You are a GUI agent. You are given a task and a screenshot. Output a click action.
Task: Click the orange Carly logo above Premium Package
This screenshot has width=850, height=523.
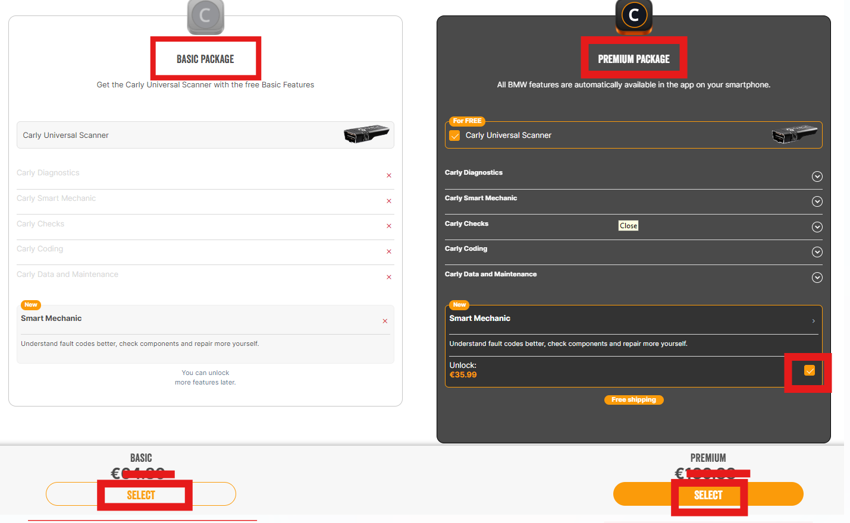click(x=634, y=16)
